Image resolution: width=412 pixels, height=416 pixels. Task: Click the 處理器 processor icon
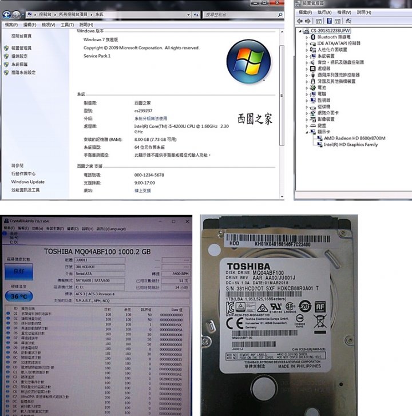(x=313, y=69)
